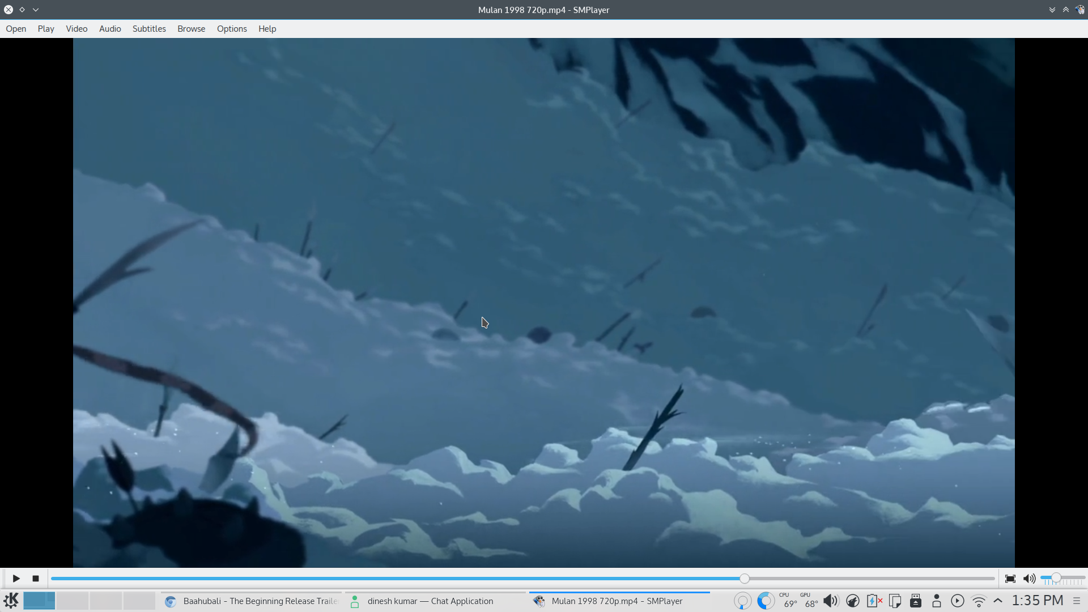Click the seek bar handle
The width and height of the screenshot is (1088, 612).
[745, 579]
